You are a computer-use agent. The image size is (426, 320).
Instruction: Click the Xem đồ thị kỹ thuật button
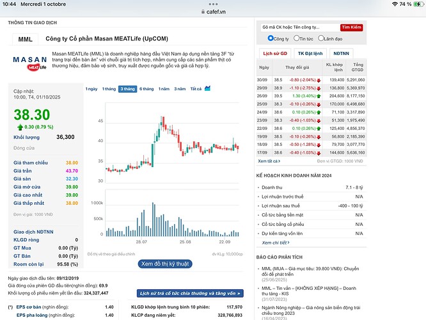[x=165, y=264]
